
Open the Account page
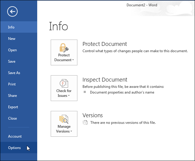click(15, 136)
